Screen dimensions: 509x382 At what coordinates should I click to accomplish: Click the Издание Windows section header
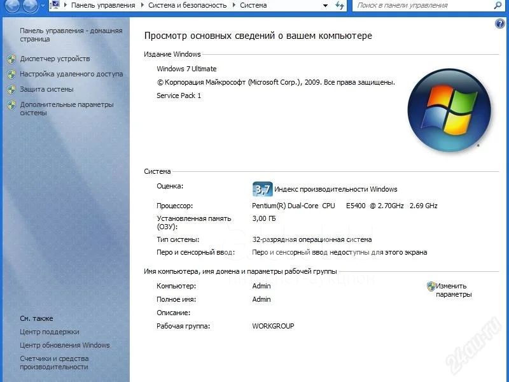point(172,54)
